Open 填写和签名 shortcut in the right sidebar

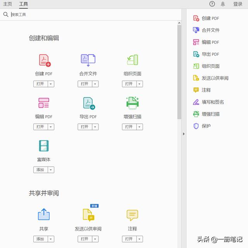208,102
